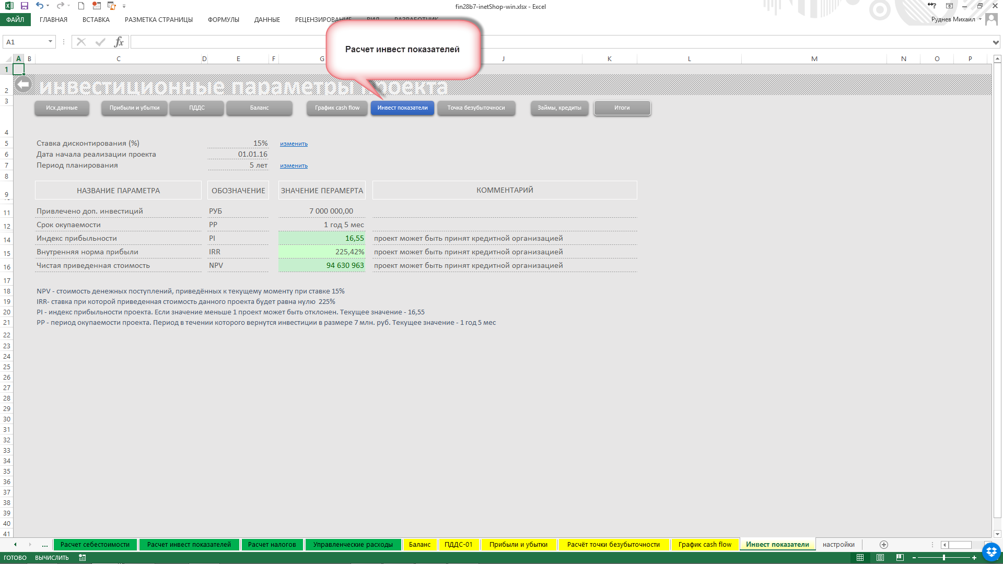Open Точка безубыточности button

(x=476, y=108)
